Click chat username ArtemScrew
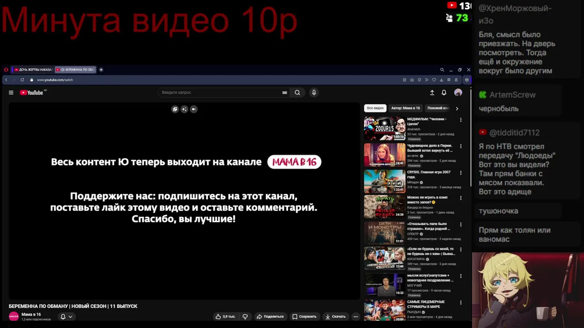 pyautogui.click(x=512, y=95)
